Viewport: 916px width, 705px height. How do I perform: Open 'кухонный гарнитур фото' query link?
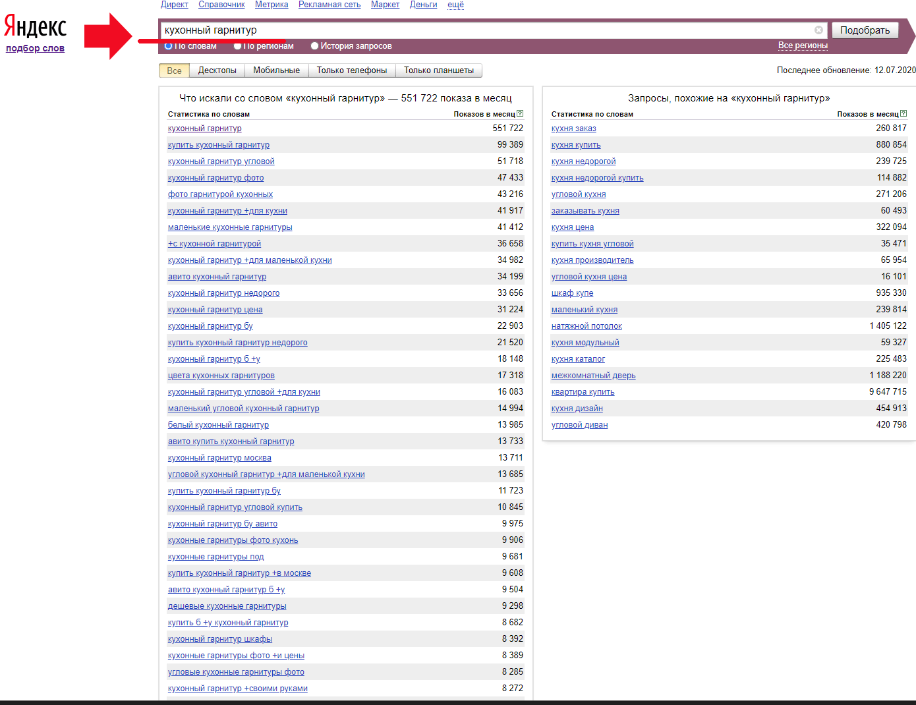point(215,178)
